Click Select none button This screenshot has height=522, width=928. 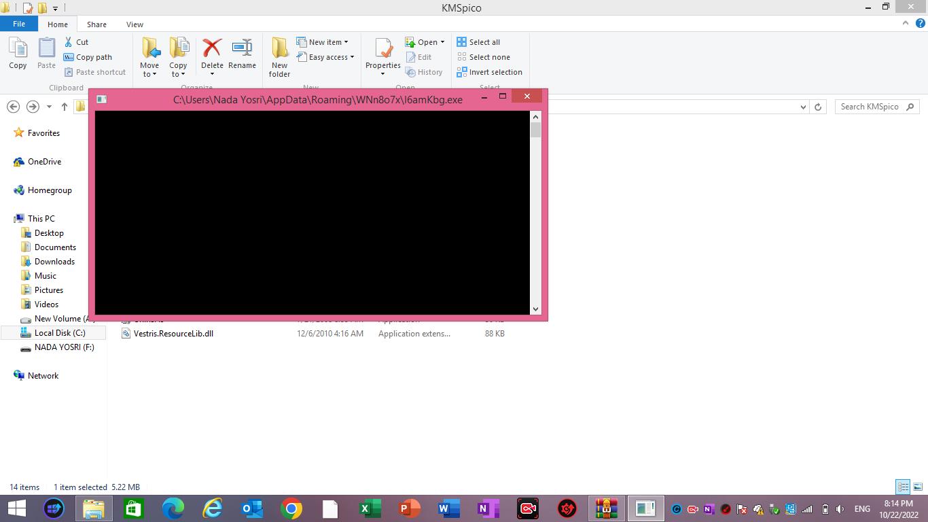click(483, 57)
